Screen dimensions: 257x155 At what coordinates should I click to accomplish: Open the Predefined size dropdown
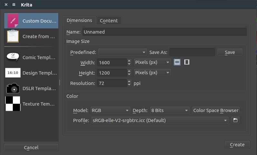click(x=123, y=52)
